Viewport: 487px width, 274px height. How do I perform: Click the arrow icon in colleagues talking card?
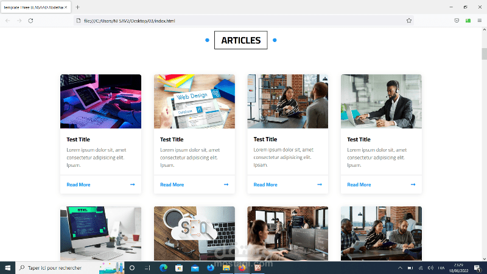320,184
